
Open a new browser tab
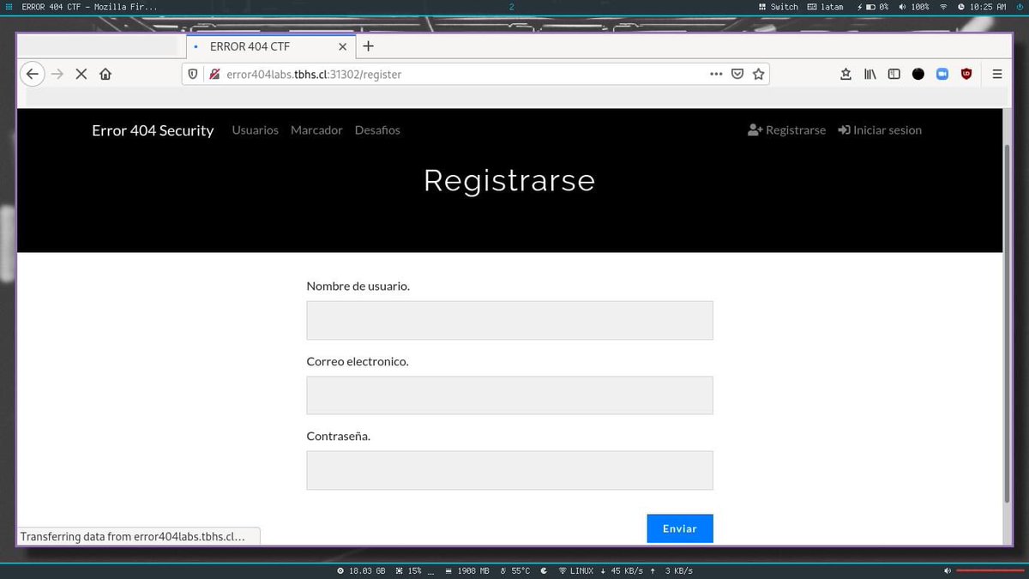368,46
